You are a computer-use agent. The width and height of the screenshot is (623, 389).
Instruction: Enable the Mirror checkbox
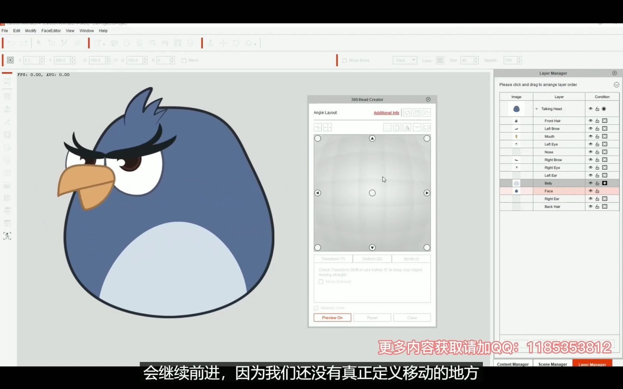click(x=184, y=61)
